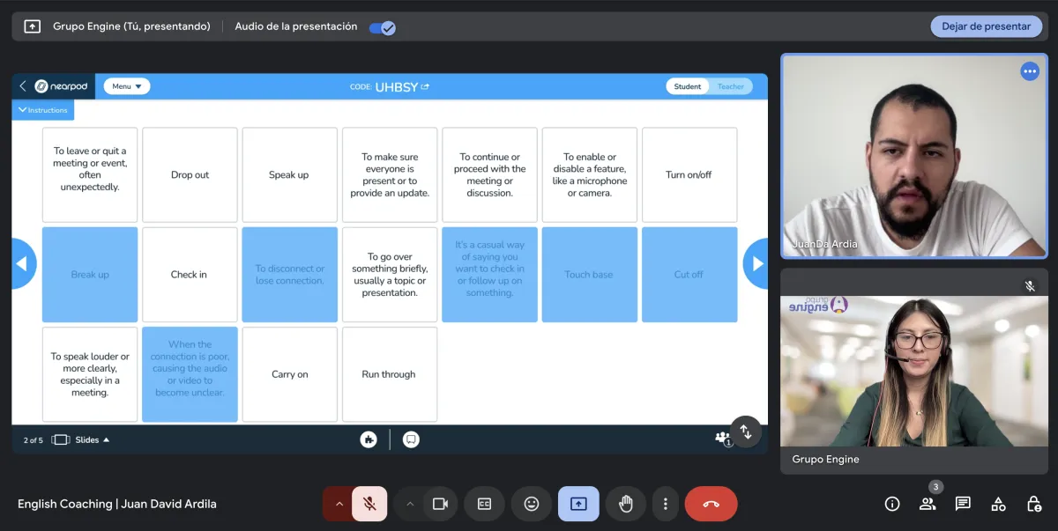Select the Turn on/off card
The image size is (1058, 531).
pyautogui.click(x=689, y=174)
